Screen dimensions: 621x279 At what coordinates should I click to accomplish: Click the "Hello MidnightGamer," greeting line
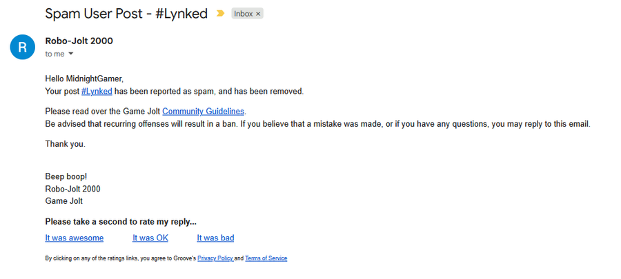[84, 79]
